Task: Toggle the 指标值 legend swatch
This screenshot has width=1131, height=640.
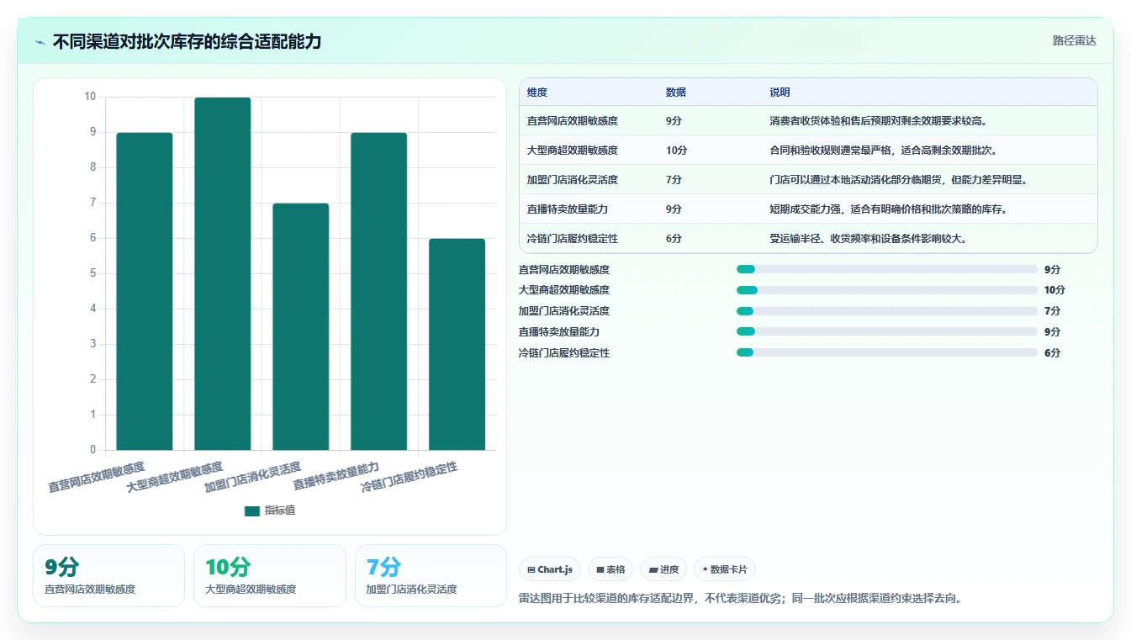Action: pos(252,510)
